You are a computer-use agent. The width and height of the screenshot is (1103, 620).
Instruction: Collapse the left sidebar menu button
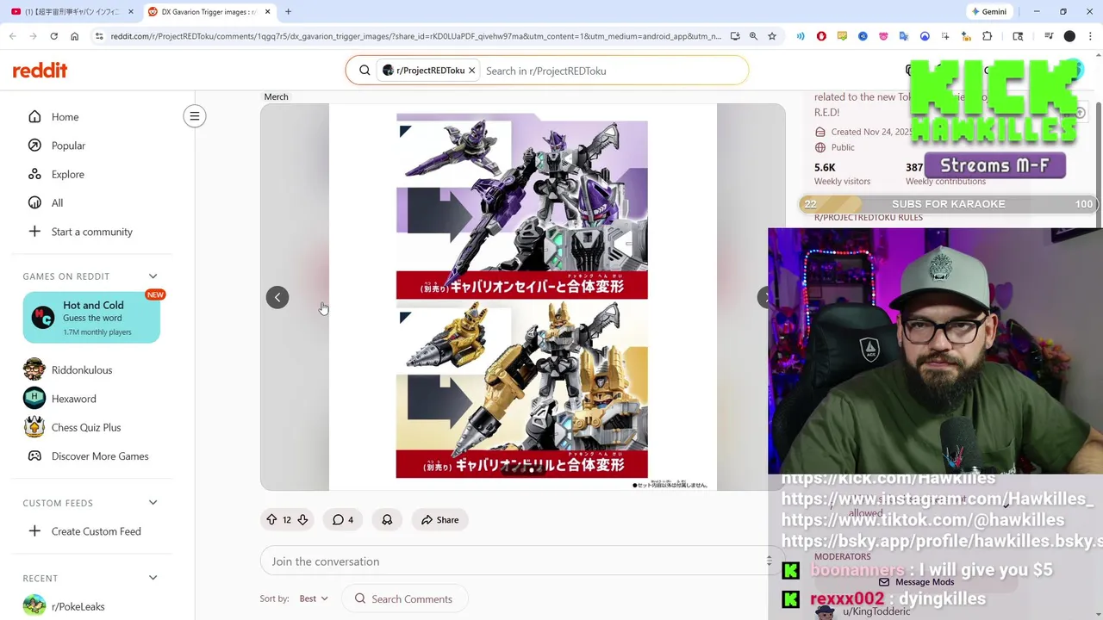click(x=195, y=116)
